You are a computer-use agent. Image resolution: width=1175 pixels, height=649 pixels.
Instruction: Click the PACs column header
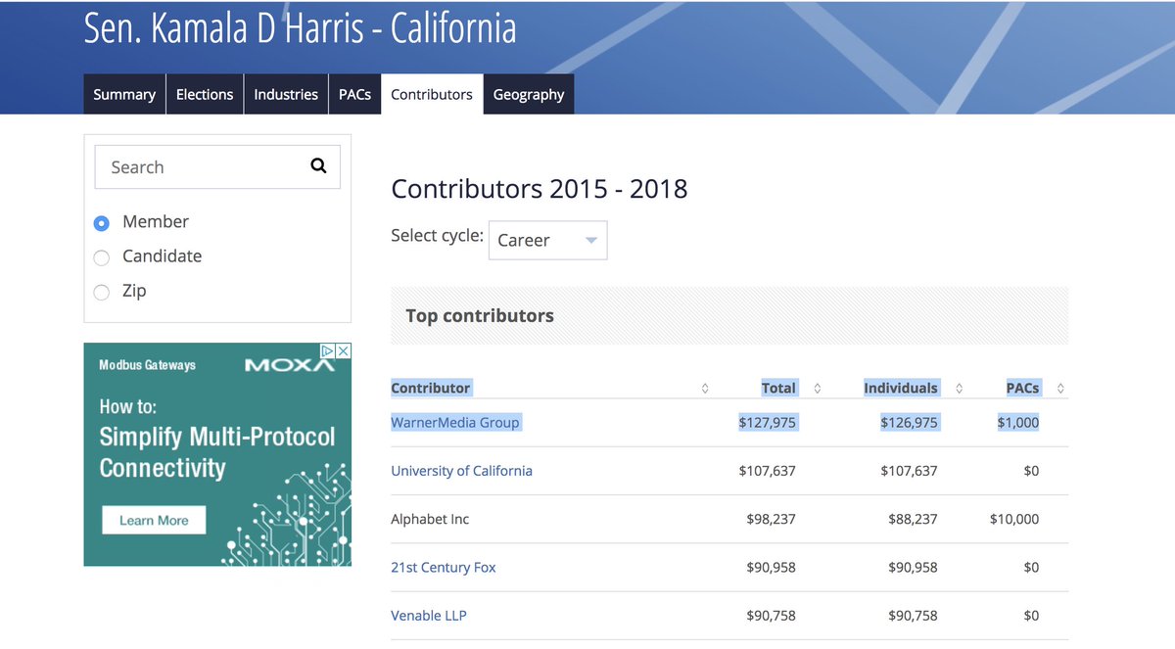click(1022, 388)
